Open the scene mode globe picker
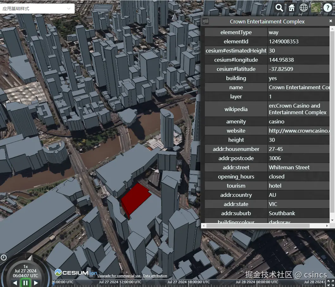Screen dimensions: 335x287 tap(304, 8)
